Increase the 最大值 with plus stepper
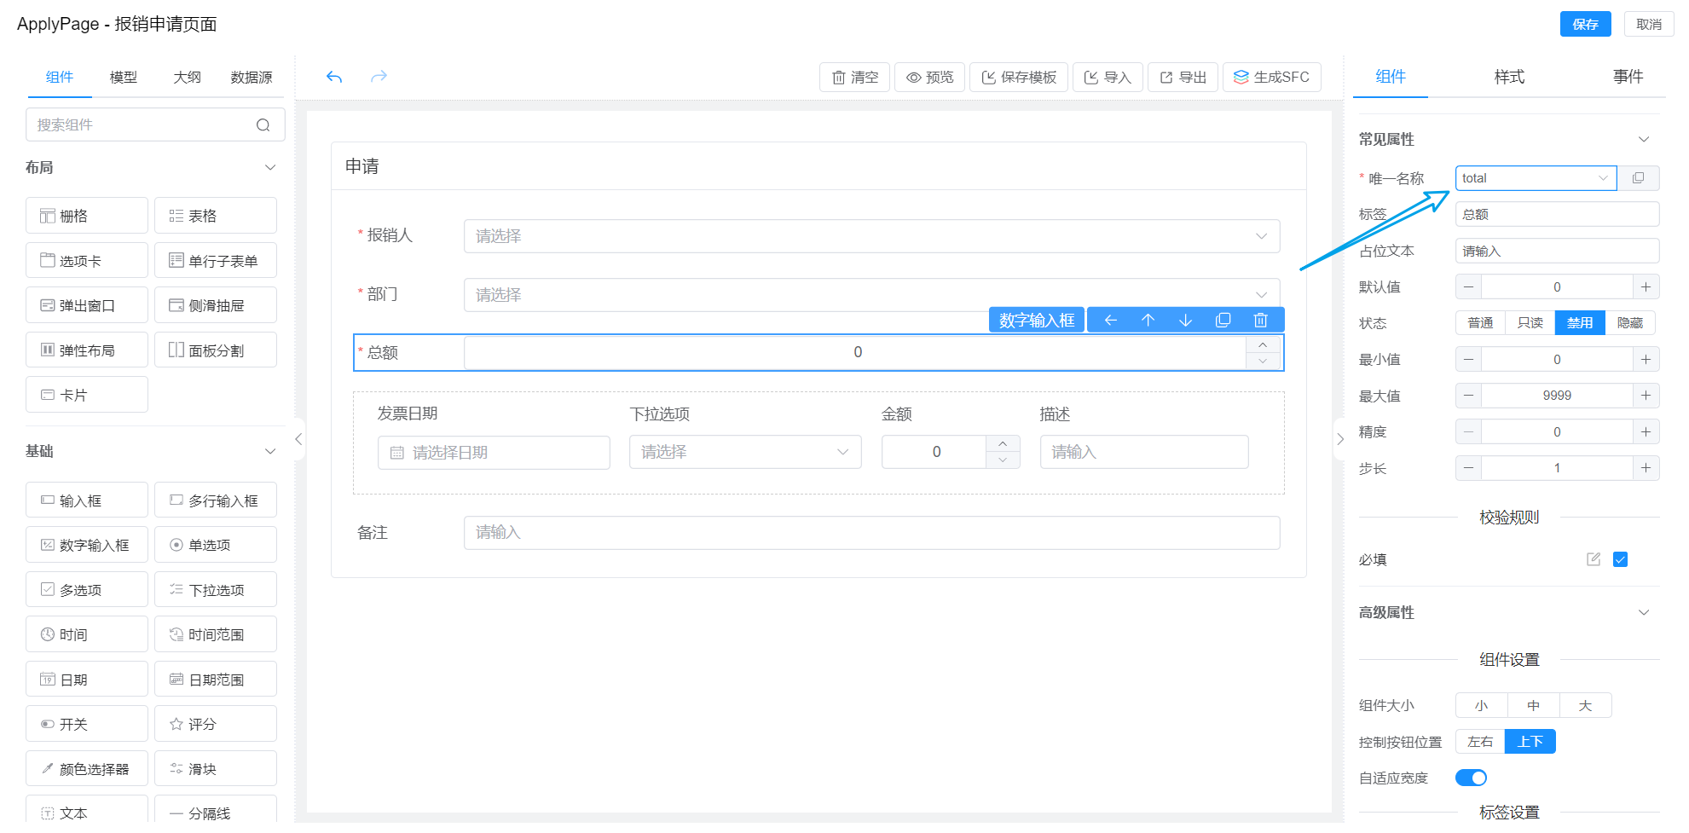Image resolution: width=1689 pixels, height=833 pixels. pos(1646,396)
